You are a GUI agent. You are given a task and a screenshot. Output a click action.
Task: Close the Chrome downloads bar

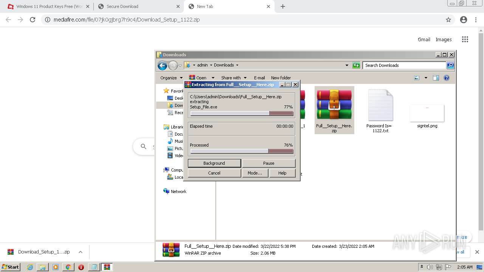pyautogui.click(x=477, y=252)
